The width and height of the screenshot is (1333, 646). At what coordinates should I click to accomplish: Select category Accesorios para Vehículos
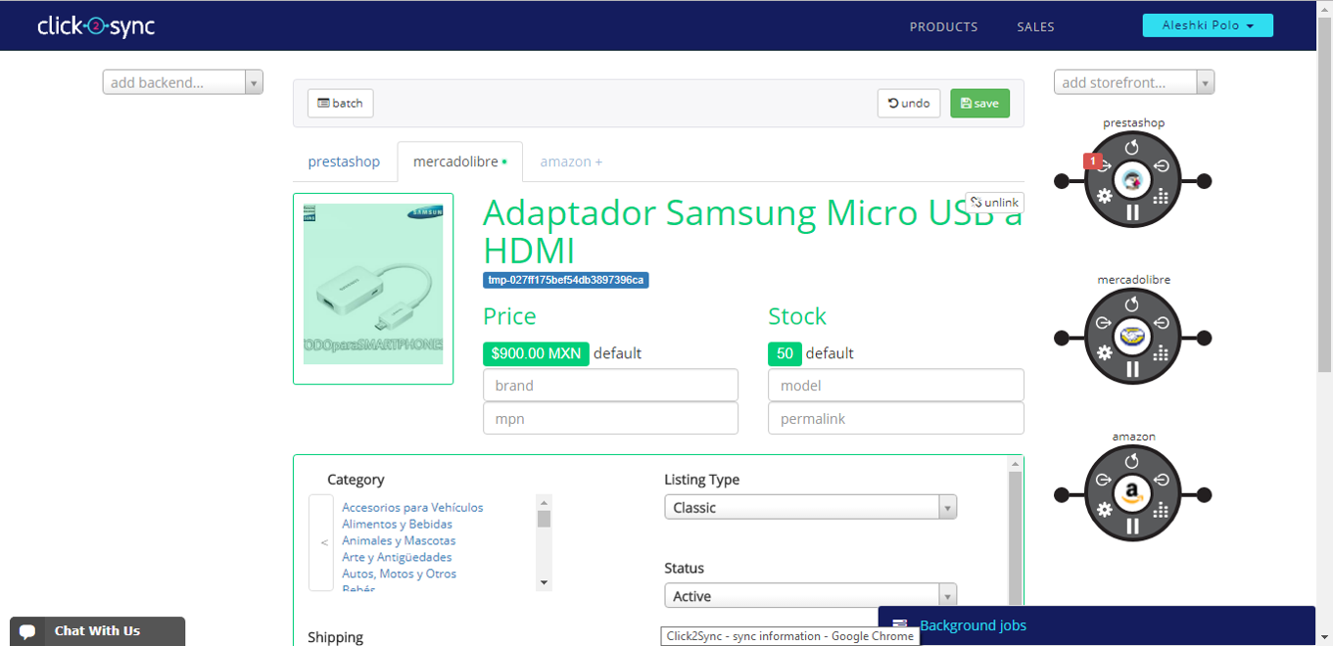pos(412,507)
